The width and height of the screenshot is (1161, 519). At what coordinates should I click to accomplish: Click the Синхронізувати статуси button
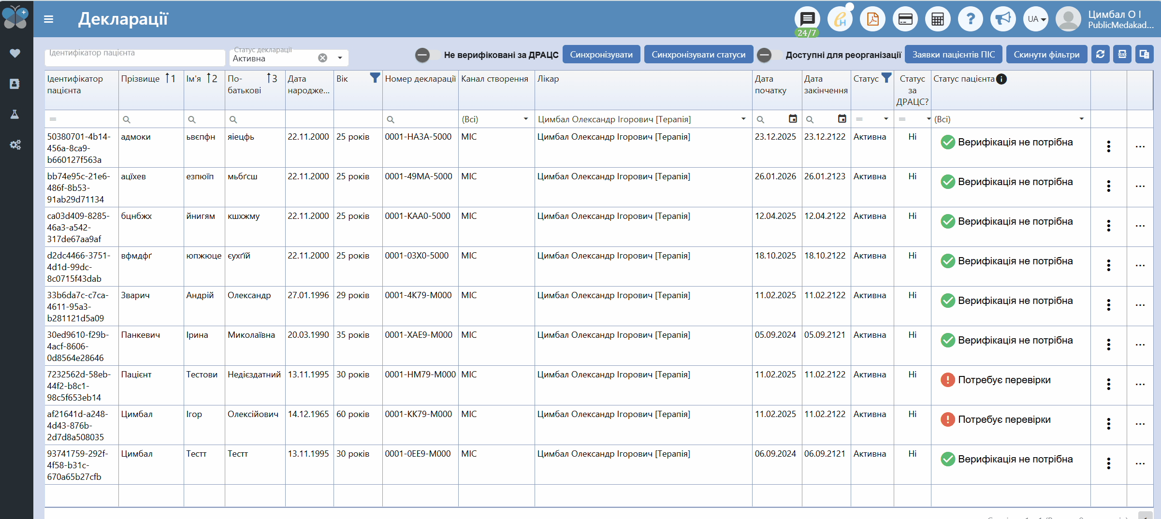[698, 55]
